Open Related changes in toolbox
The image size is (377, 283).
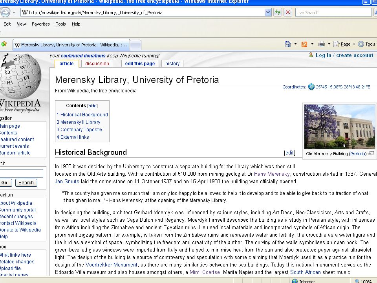click(17, 262)
